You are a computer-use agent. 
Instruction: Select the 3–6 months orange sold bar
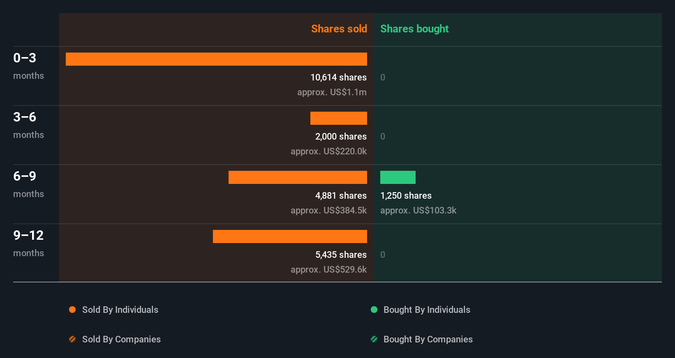pos(339,118)
